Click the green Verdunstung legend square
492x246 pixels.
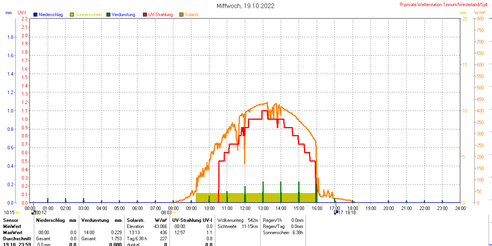(108, 15)
